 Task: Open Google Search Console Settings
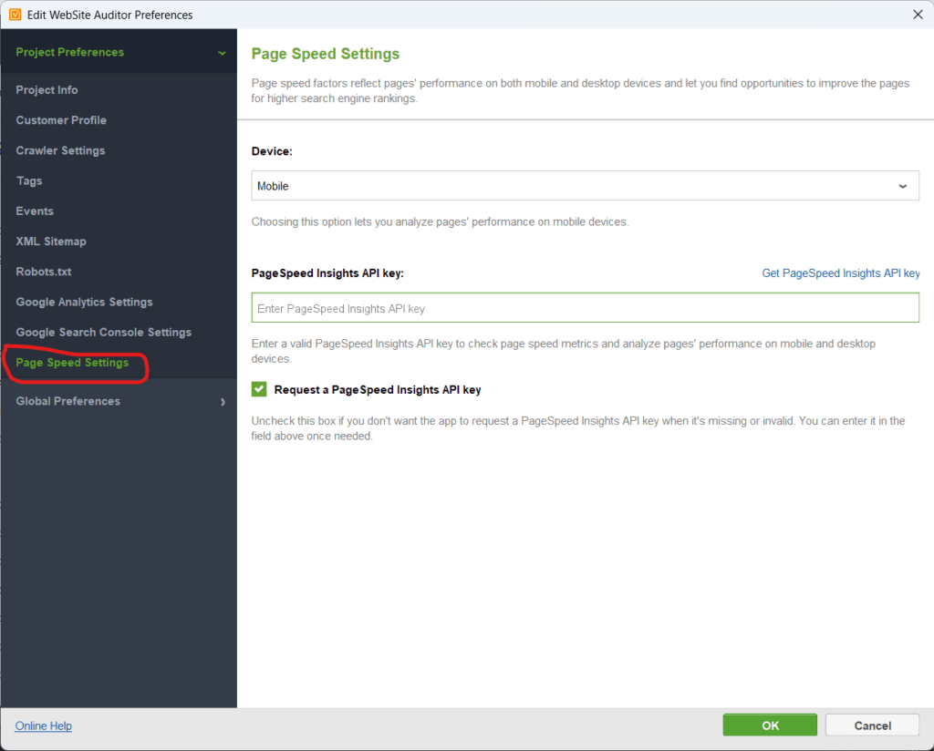[x=102, y=332]
